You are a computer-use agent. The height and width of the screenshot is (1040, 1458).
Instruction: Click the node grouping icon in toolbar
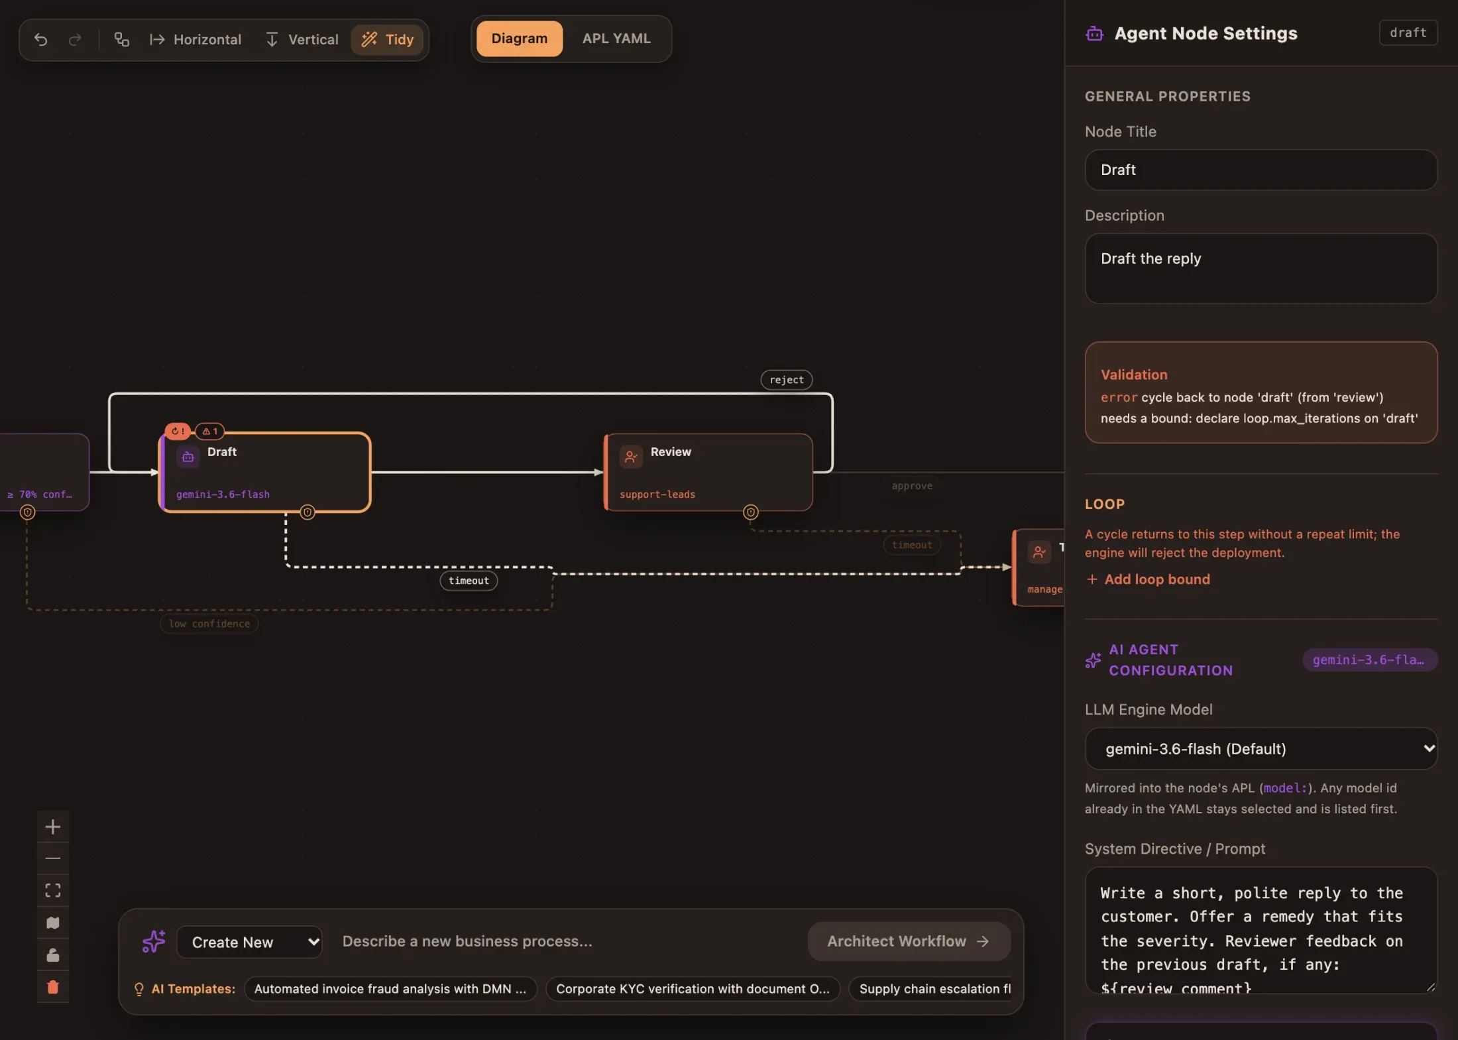(x=121, y=39)
